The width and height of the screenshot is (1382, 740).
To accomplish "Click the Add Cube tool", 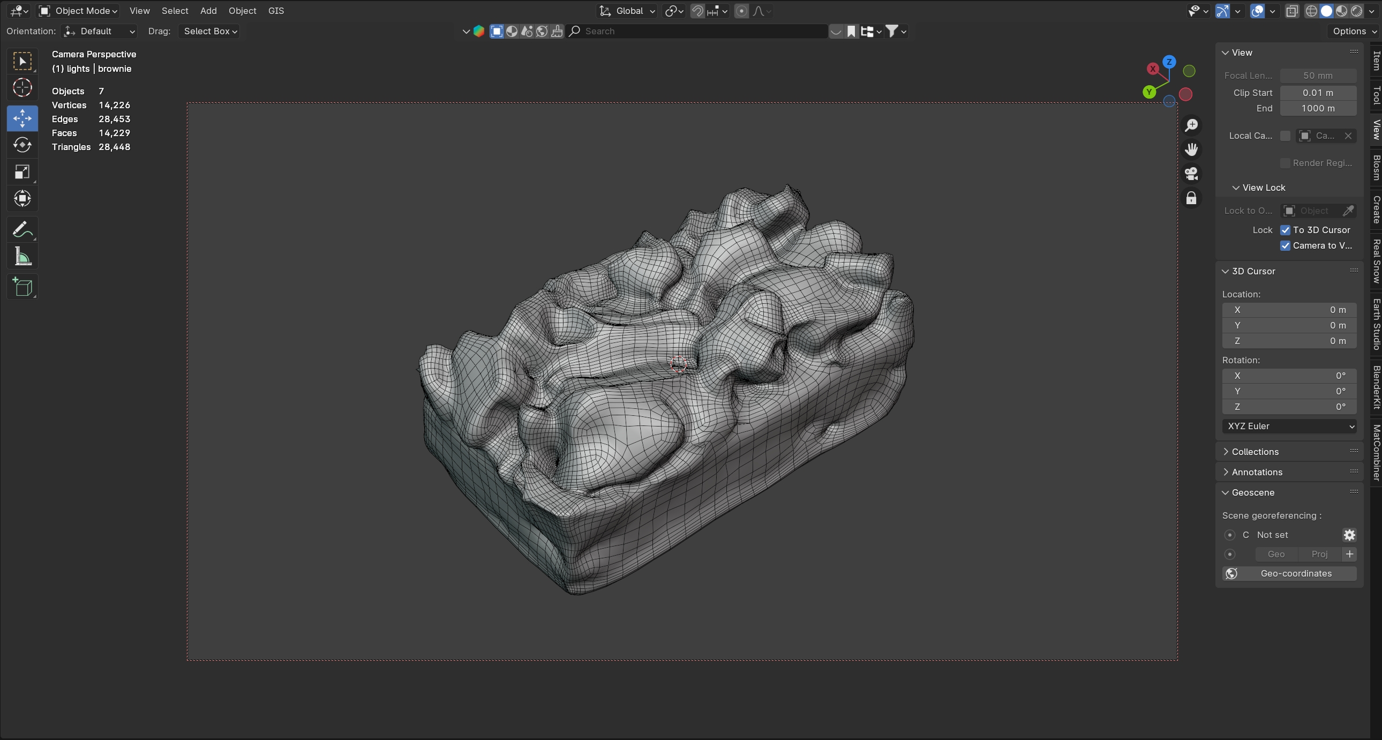I will [22, 287].
